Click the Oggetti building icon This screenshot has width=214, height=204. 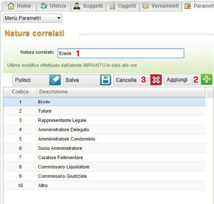[x=112, y=6]
